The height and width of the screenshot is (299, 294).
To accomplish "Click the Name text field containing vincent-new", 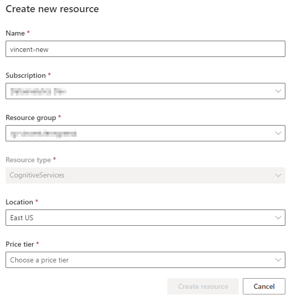I will (x=145, y=49).
